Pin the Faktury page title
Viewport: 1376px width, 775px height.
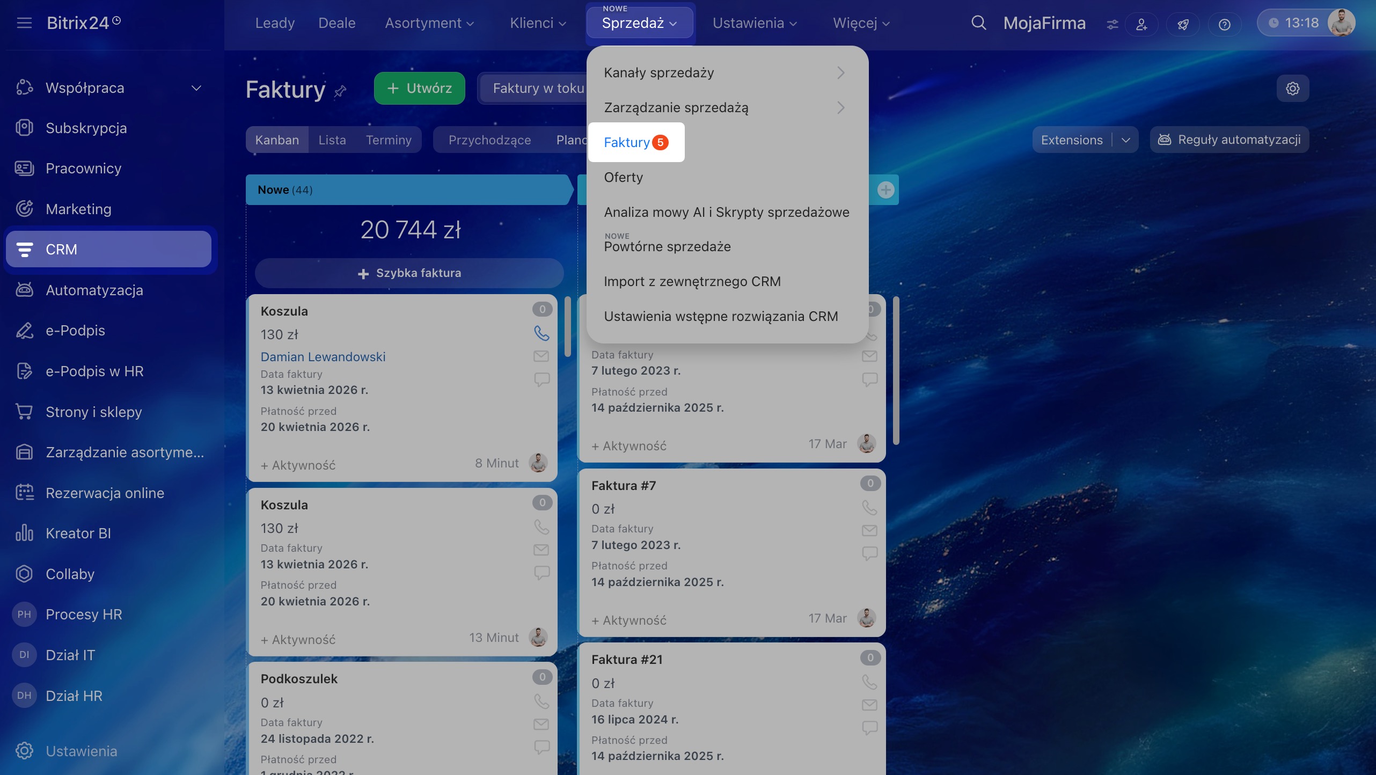click(x=340, y=92)
